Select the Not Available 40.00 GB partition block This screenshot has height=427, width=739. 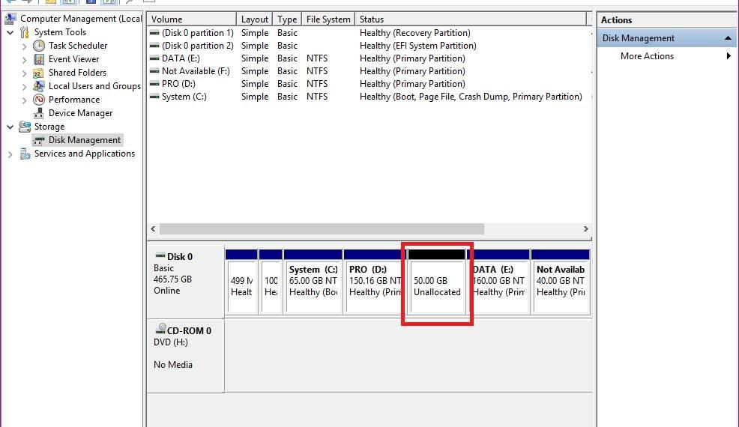(560, 282)
